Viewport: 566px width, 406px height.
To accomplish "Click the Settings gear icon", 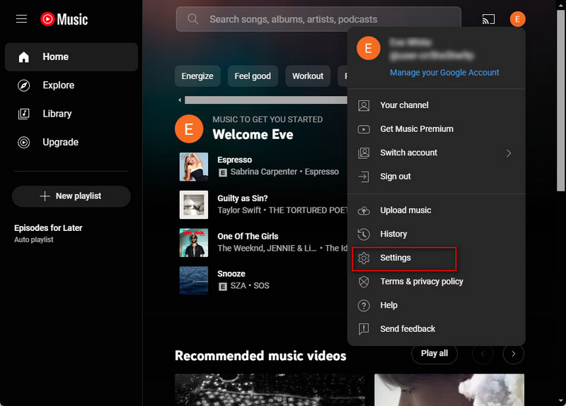I will pyautogui.click(x=364, y=258).
